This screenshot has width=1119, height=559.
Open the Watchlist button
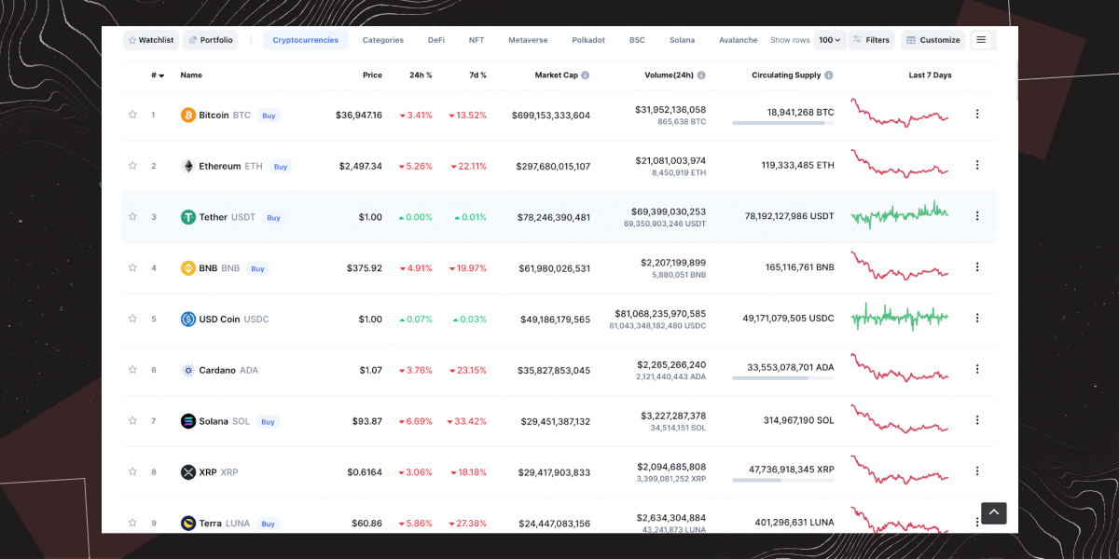[151, 40]
